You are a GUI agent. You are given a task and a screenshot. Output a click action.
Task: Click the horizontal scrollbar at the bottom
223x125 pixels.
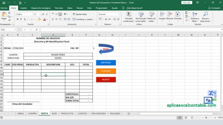tap(176, 114)
